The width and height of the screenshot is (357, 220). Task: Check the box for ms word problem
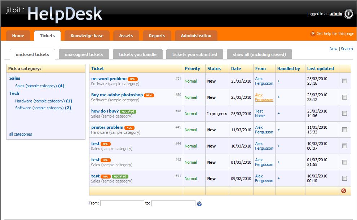pyautogui.click(x=344, y=81)
